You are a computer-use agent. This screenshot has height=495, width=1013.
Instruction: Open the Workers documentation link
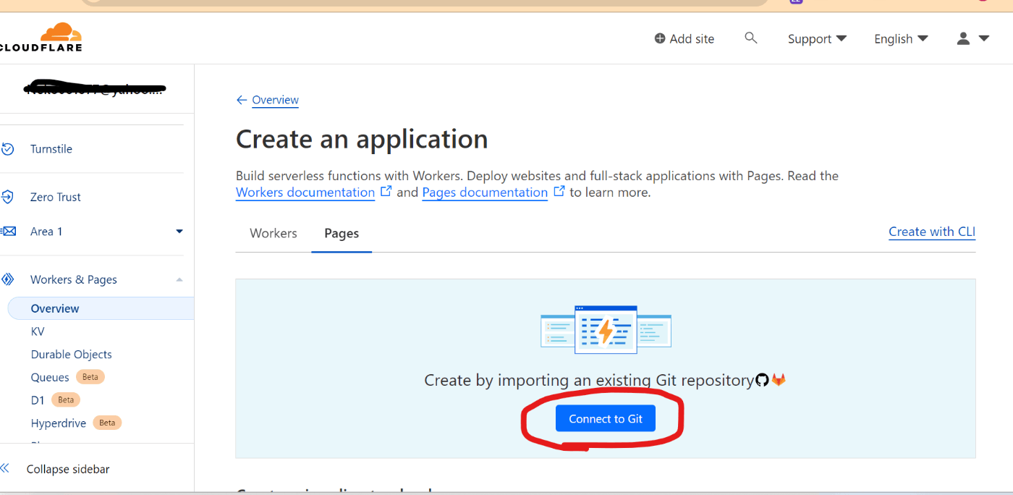click(x=305, y=192)
